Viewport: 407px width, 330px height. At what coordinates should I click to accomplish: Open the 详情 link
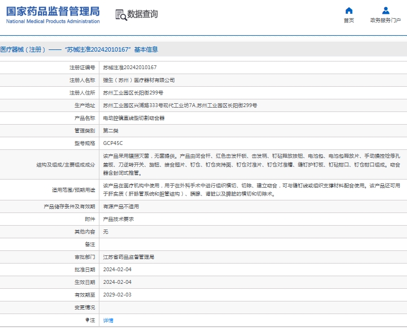tap(108, 321)
